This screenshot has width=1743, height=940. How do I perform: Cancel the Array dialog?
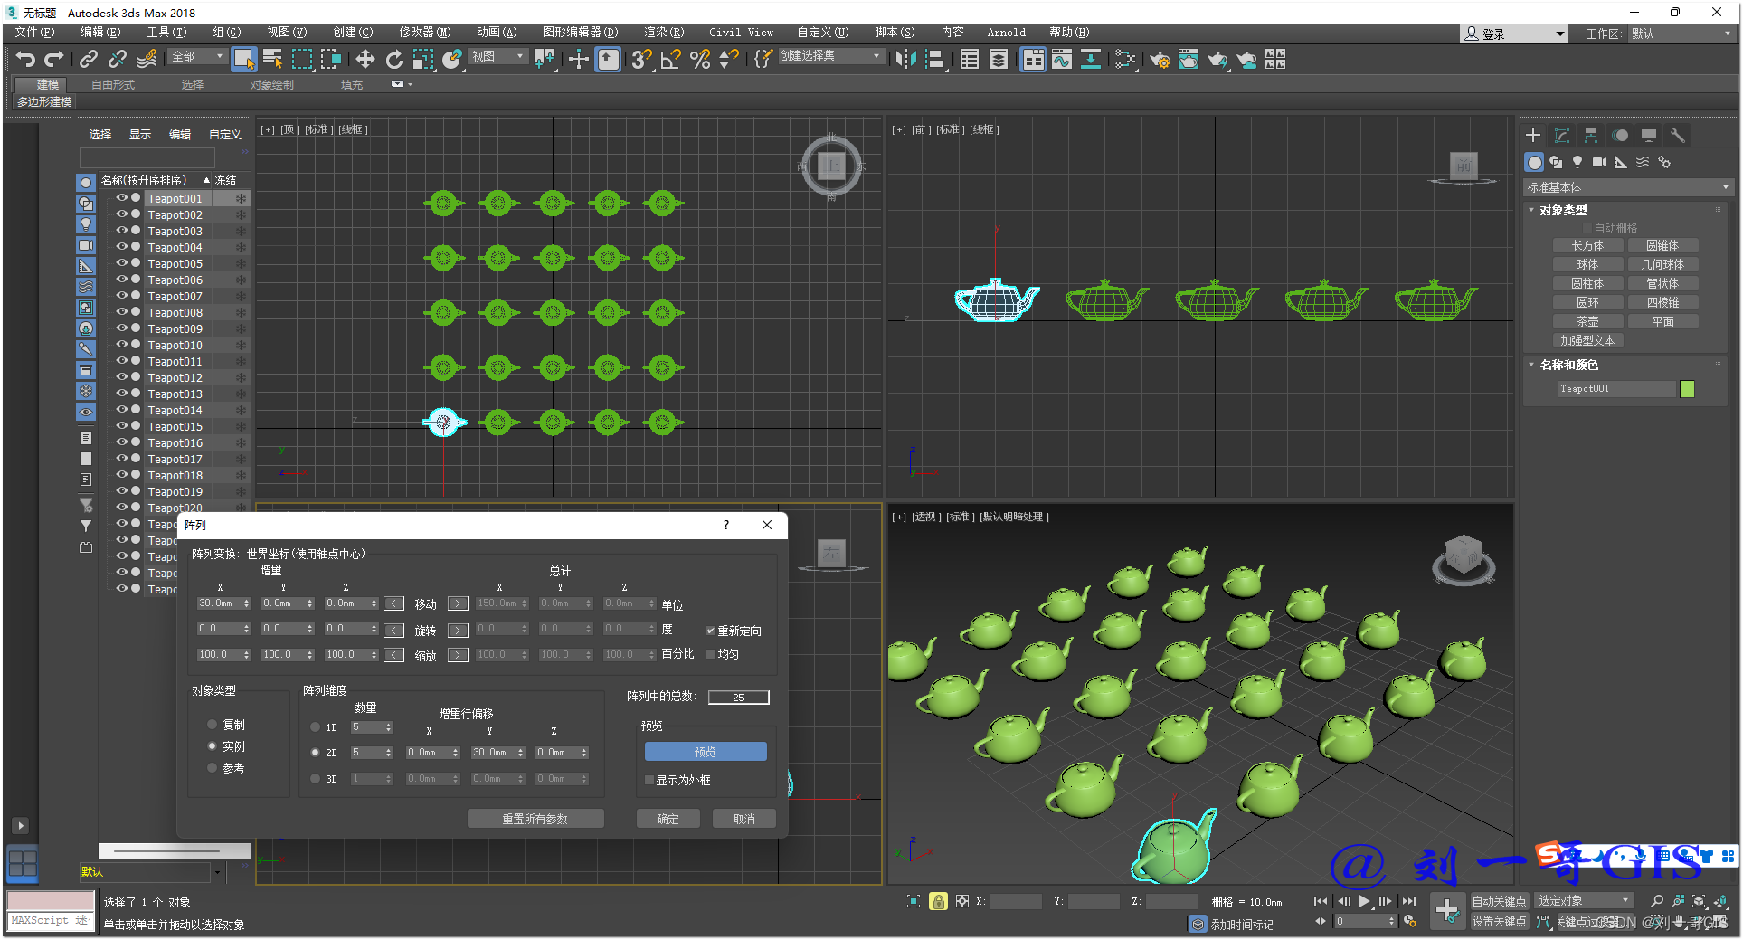coord(744,819)
